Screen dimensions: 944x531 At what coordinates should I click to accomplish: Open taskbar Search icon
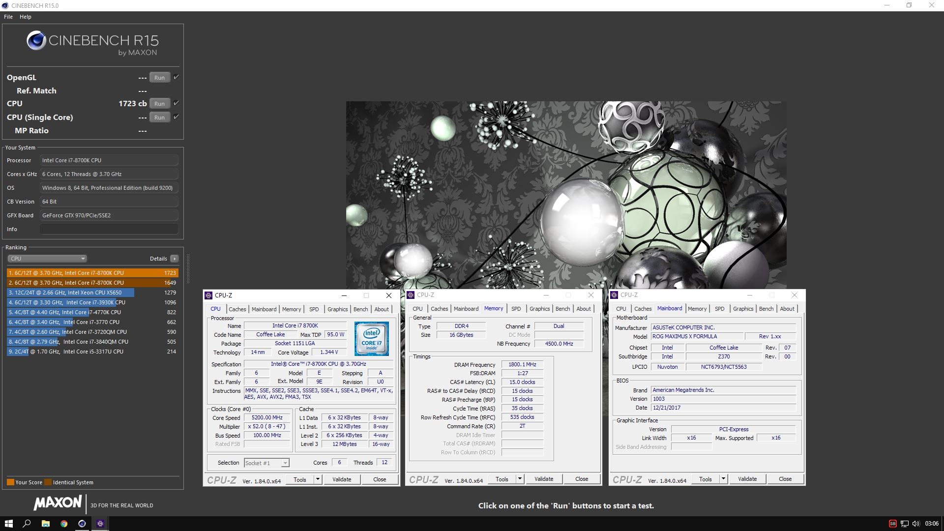pos(27,524)
